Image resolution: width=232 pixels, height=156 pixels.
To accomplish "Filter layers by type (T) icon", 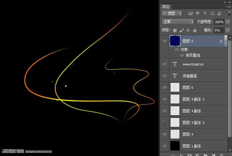I will [205, 13].
